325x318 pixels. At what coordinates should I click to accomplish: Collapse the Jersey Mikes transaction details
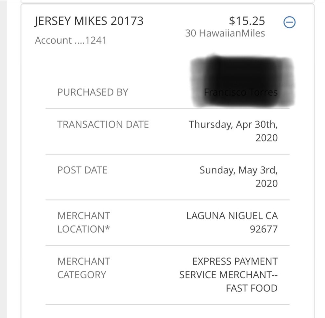(289, 22)
